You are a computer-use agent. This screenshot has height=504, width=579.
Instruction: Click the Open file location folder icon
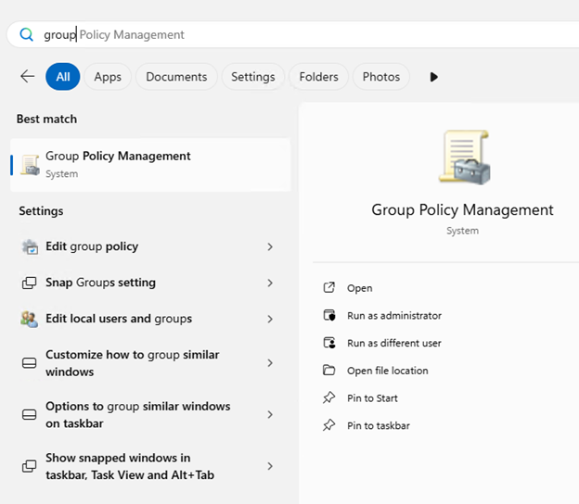[x=328, y=371]
